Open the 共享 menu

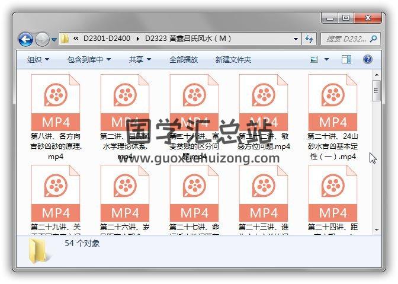(x=140, y=59)
